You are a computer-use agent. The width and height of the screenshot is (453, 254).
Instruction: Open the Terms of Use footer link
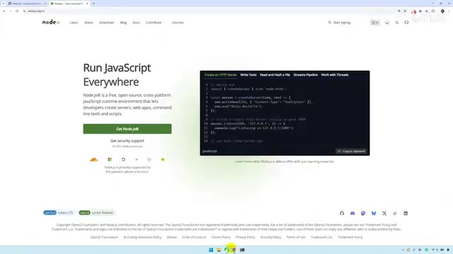point(296,237)
